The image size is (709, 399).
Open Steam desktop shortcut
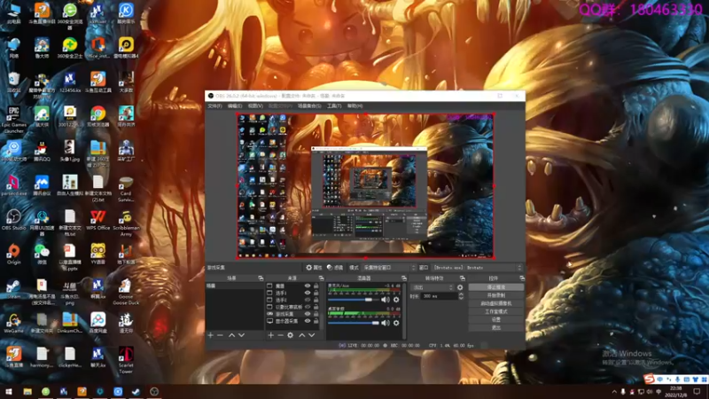pyautogui.click(x=13, y=289)
